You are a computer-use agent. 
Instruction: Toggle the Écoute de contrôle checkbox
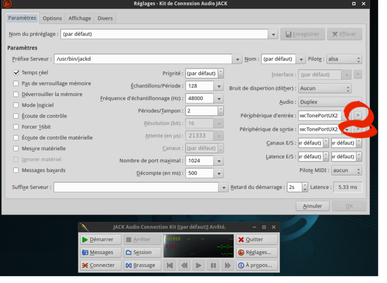pyautogui.click(x=16, y=116)
